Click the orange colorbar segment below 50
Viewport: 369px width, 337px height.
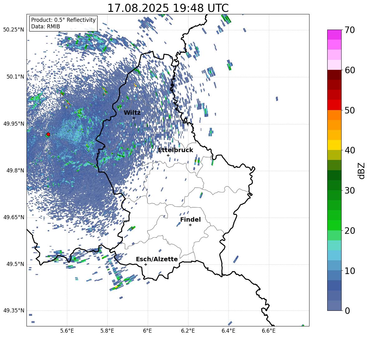click(334, 115)
